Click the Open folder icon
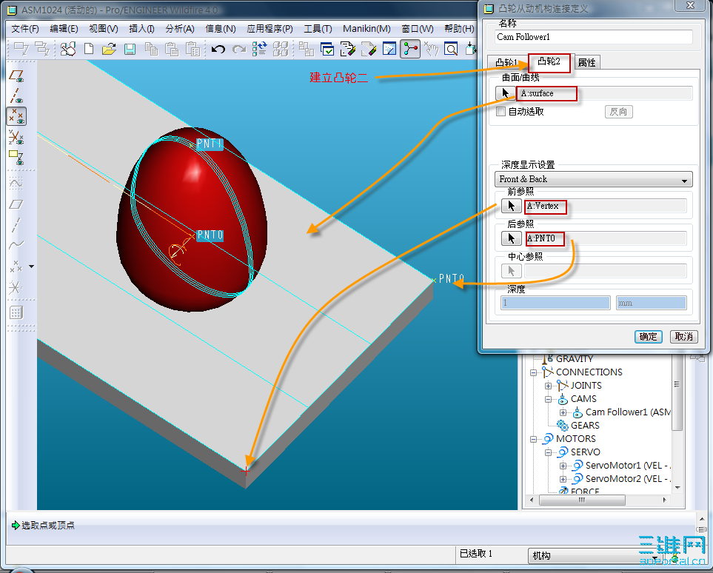Image resolution: width=713 pixels, height=573 pixels. (109, 49)
